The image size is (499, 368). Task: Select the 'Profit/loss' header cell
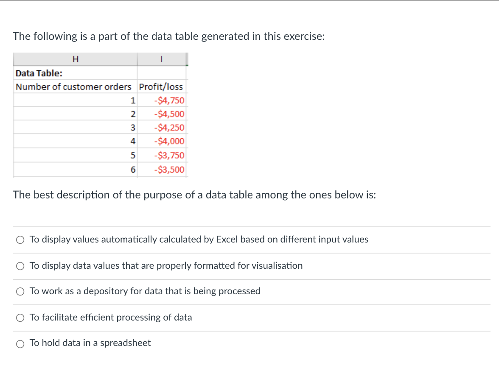pyautogui.click(x=162, y=86)
